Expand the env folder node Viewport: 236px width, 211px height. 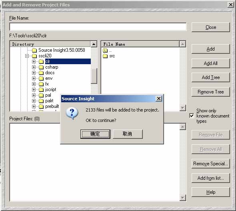[x=34, y=78]
